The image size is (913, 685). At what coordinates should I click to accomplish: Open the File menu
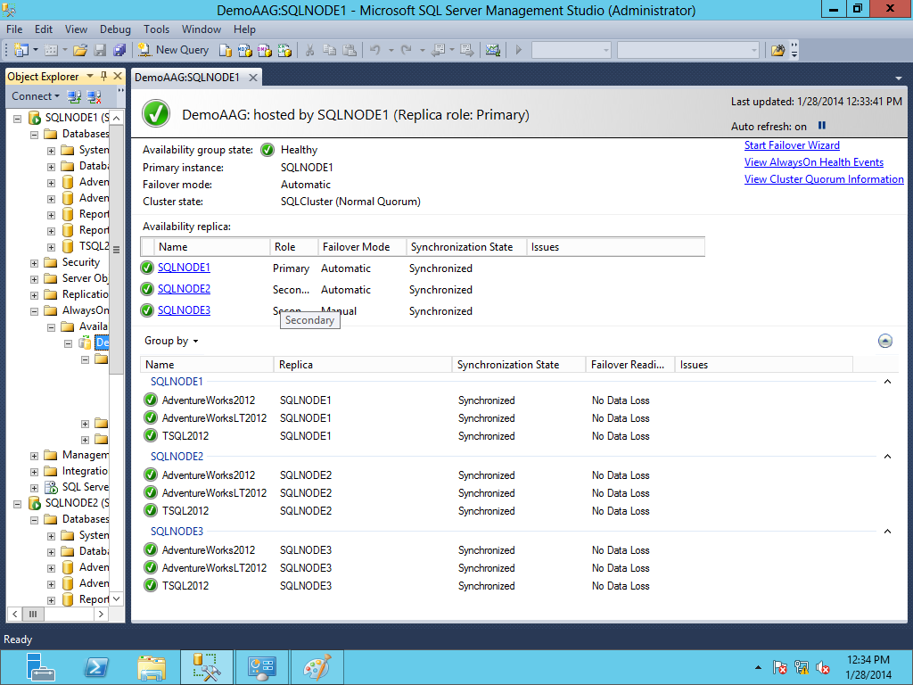[x=14, y=29]
